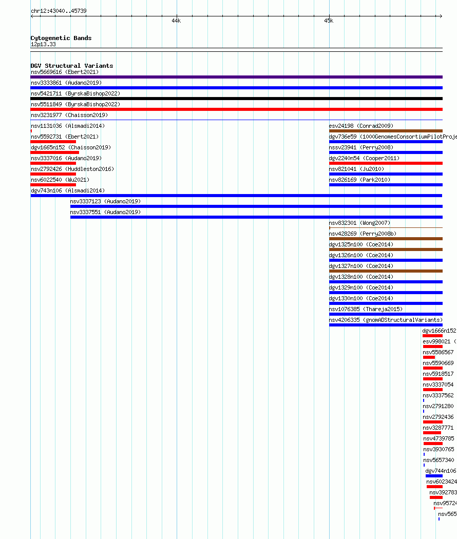Select the Cytogenetic Bands track title
The image size is (457, 539).
pyautogui.click(x=61, y=38)
